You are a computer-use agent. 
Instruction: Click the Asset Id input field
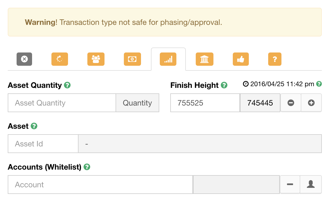(x=43, y=144)
